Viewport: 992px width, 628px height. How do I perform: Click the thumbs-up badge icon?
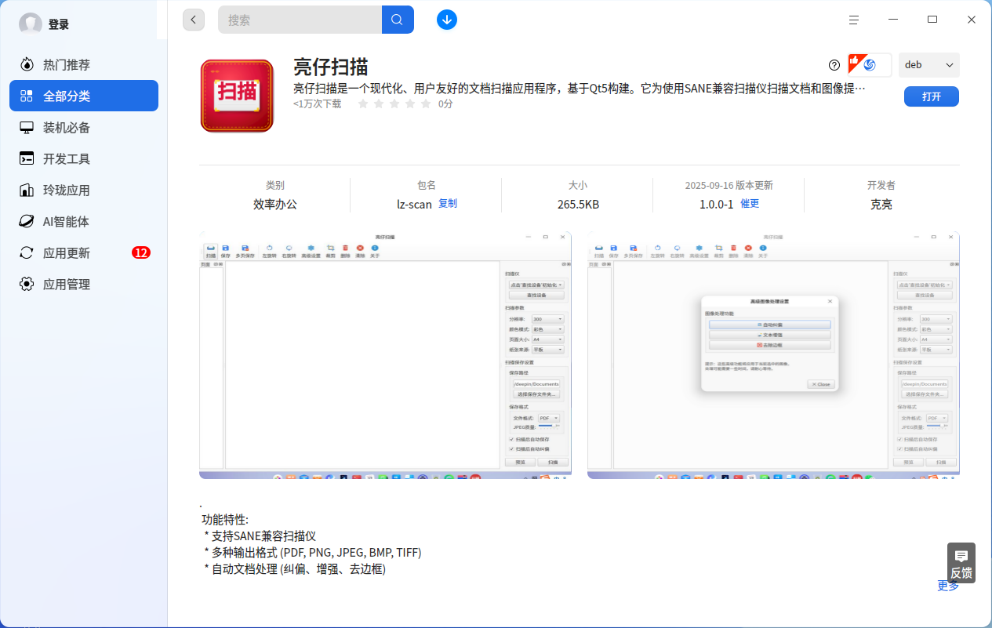click(x=856, y=63)
